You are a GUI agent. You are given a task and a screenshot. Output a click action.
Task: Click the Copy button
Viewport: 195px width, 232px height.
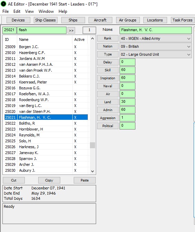(x=49, y=180)
